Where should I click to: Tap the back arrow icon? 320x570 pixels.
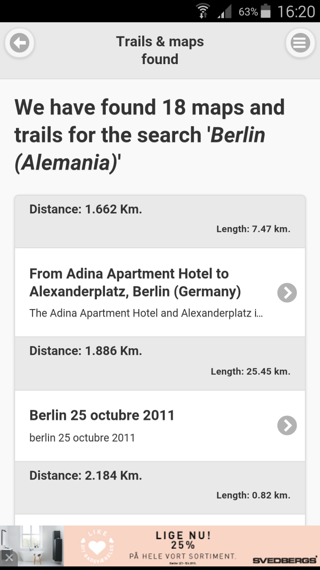tap(20, 43)
